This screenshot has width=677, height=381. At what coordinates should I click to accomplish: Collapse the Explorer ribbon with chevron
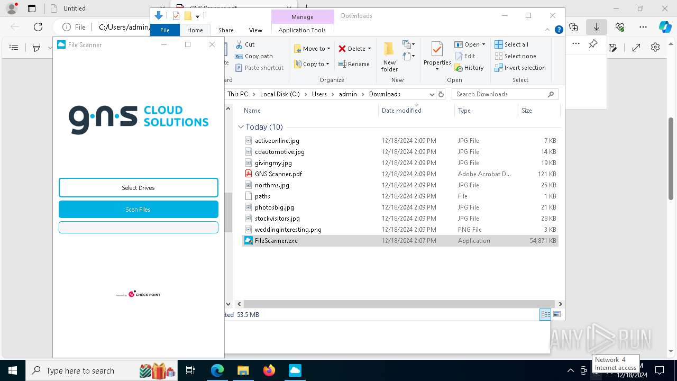(548, 30)
